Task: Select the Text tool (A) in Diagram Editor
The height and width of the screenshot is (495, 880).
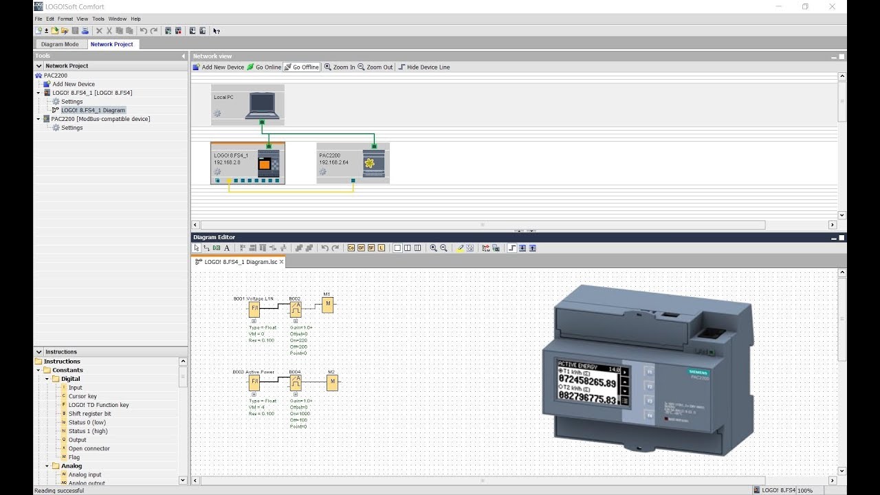Action: [x=227, y=247]
